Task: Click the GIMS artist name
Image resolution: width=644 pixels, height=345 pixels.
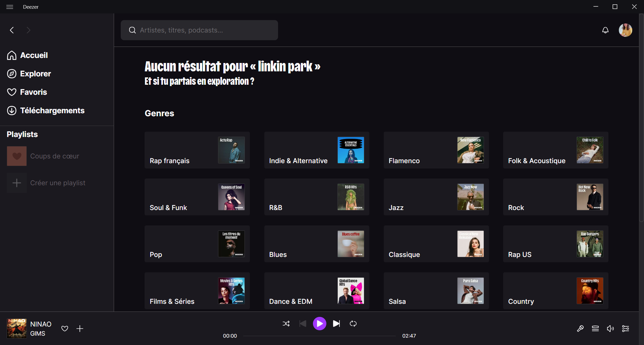Action: (x=38, y=334)
